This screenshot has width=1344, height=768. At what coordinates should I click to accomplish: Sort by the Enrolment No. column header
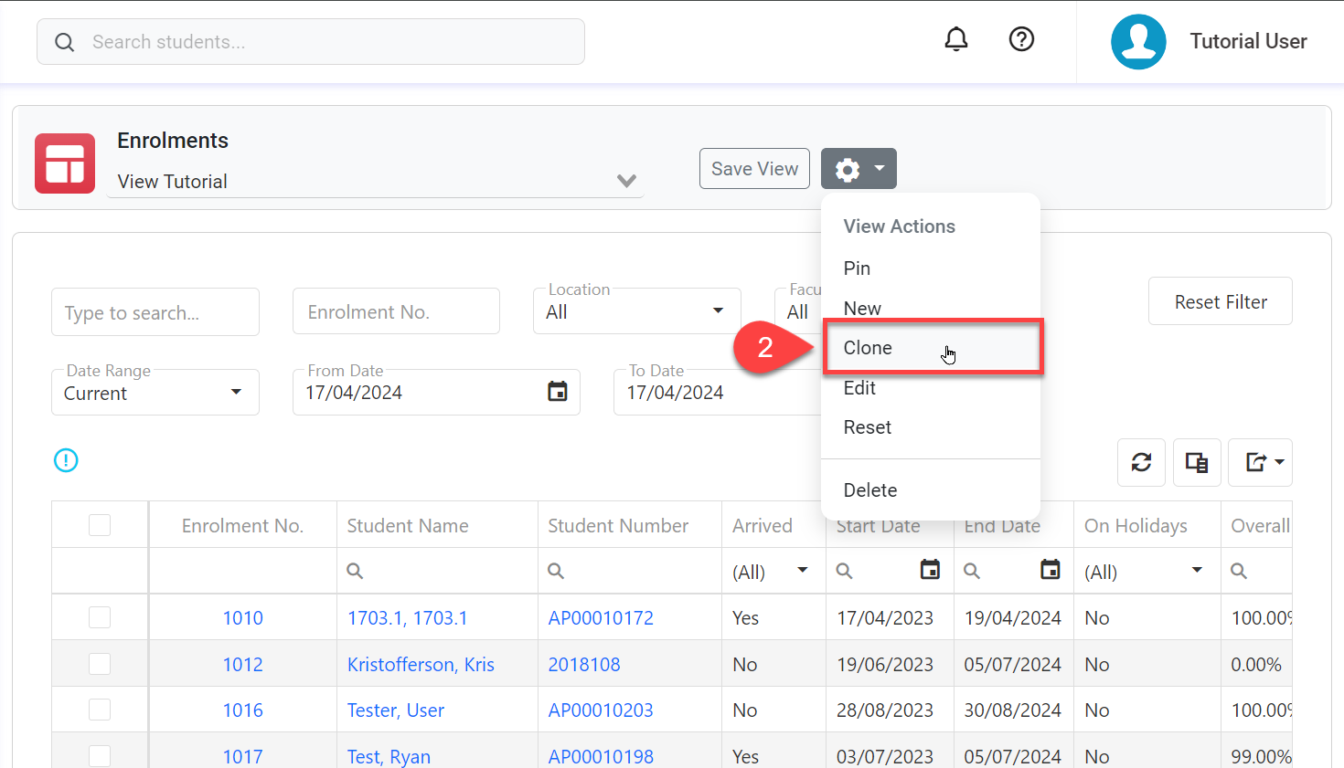coord(242,526)
